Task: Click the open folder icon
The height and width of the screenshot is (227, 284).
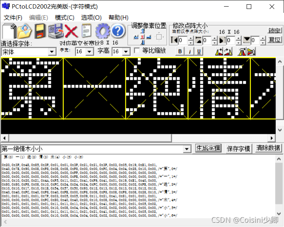Action: (x=25, y=31)
